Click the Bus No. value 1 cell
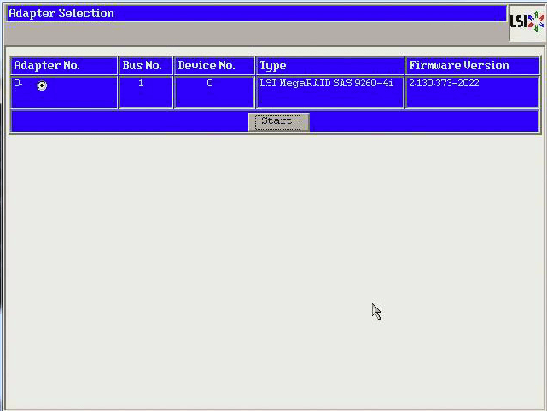This screenshot has height=411, width=547. pos(142,84)
